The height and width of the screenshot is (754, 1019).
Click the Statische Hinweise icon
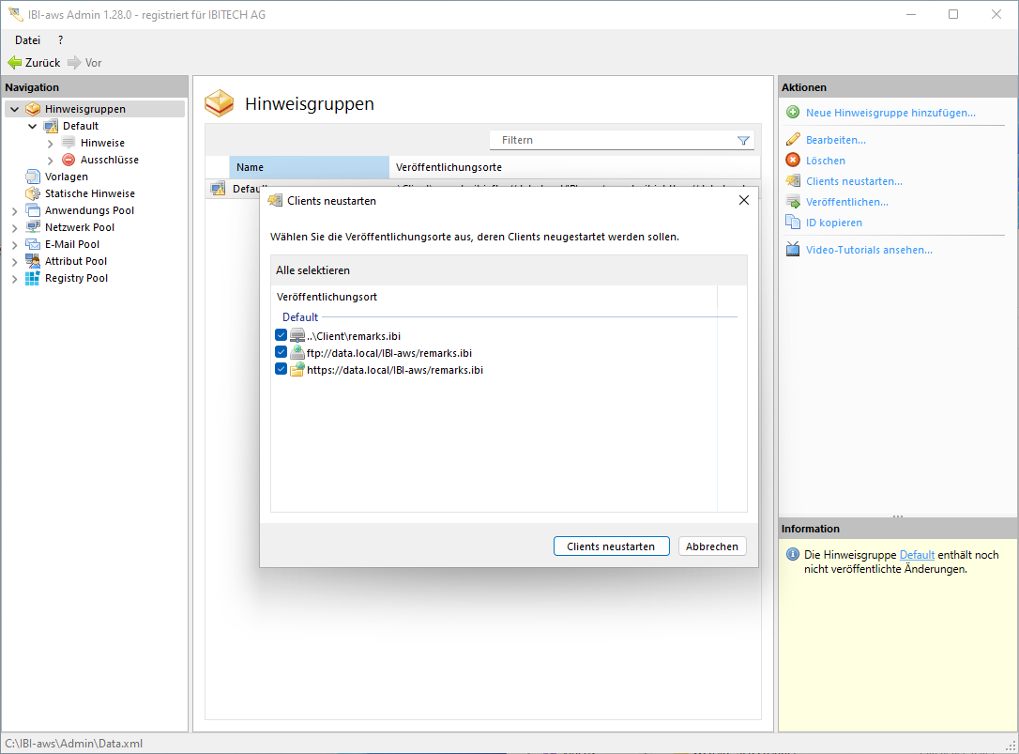click(33, 193)
